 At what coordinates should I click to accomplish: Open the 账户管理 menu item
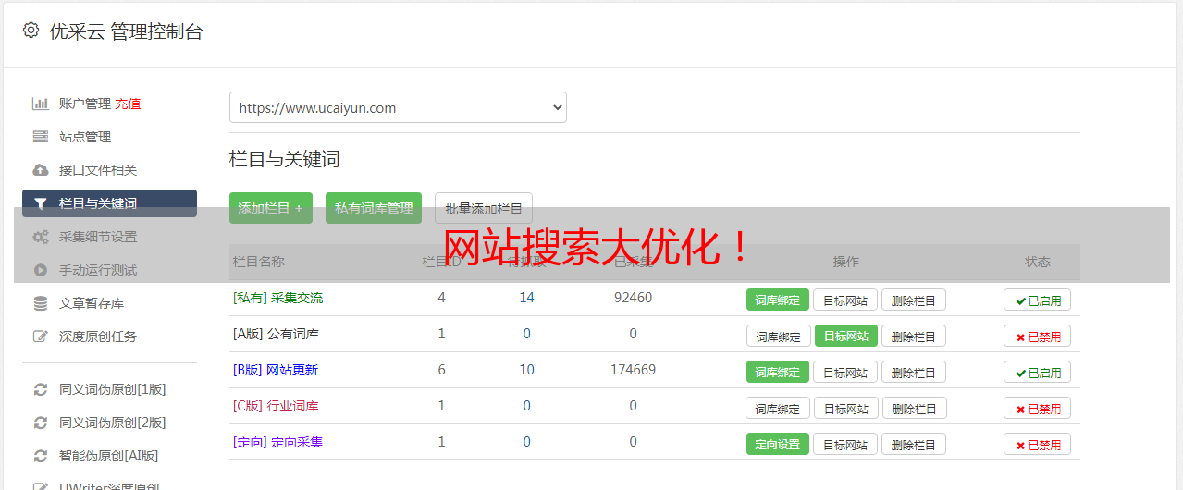85,104
